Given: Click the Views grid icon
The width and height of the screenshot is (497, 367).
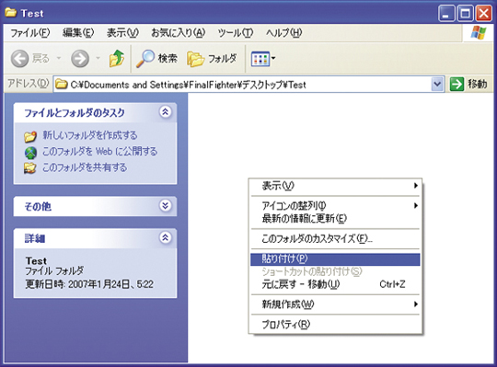Looking at the screenshot, I should click(260, 59).
